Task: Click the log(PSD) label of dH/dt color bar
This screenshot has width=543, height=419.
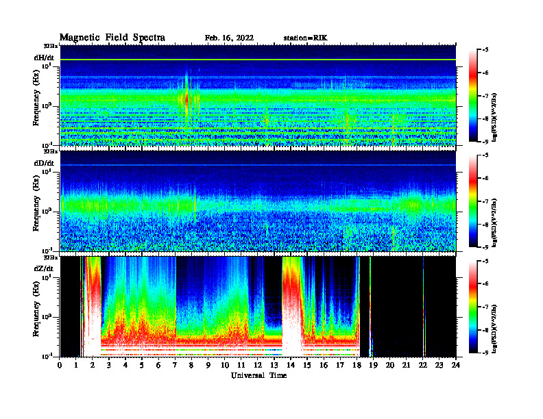Action: click(494, 117)
